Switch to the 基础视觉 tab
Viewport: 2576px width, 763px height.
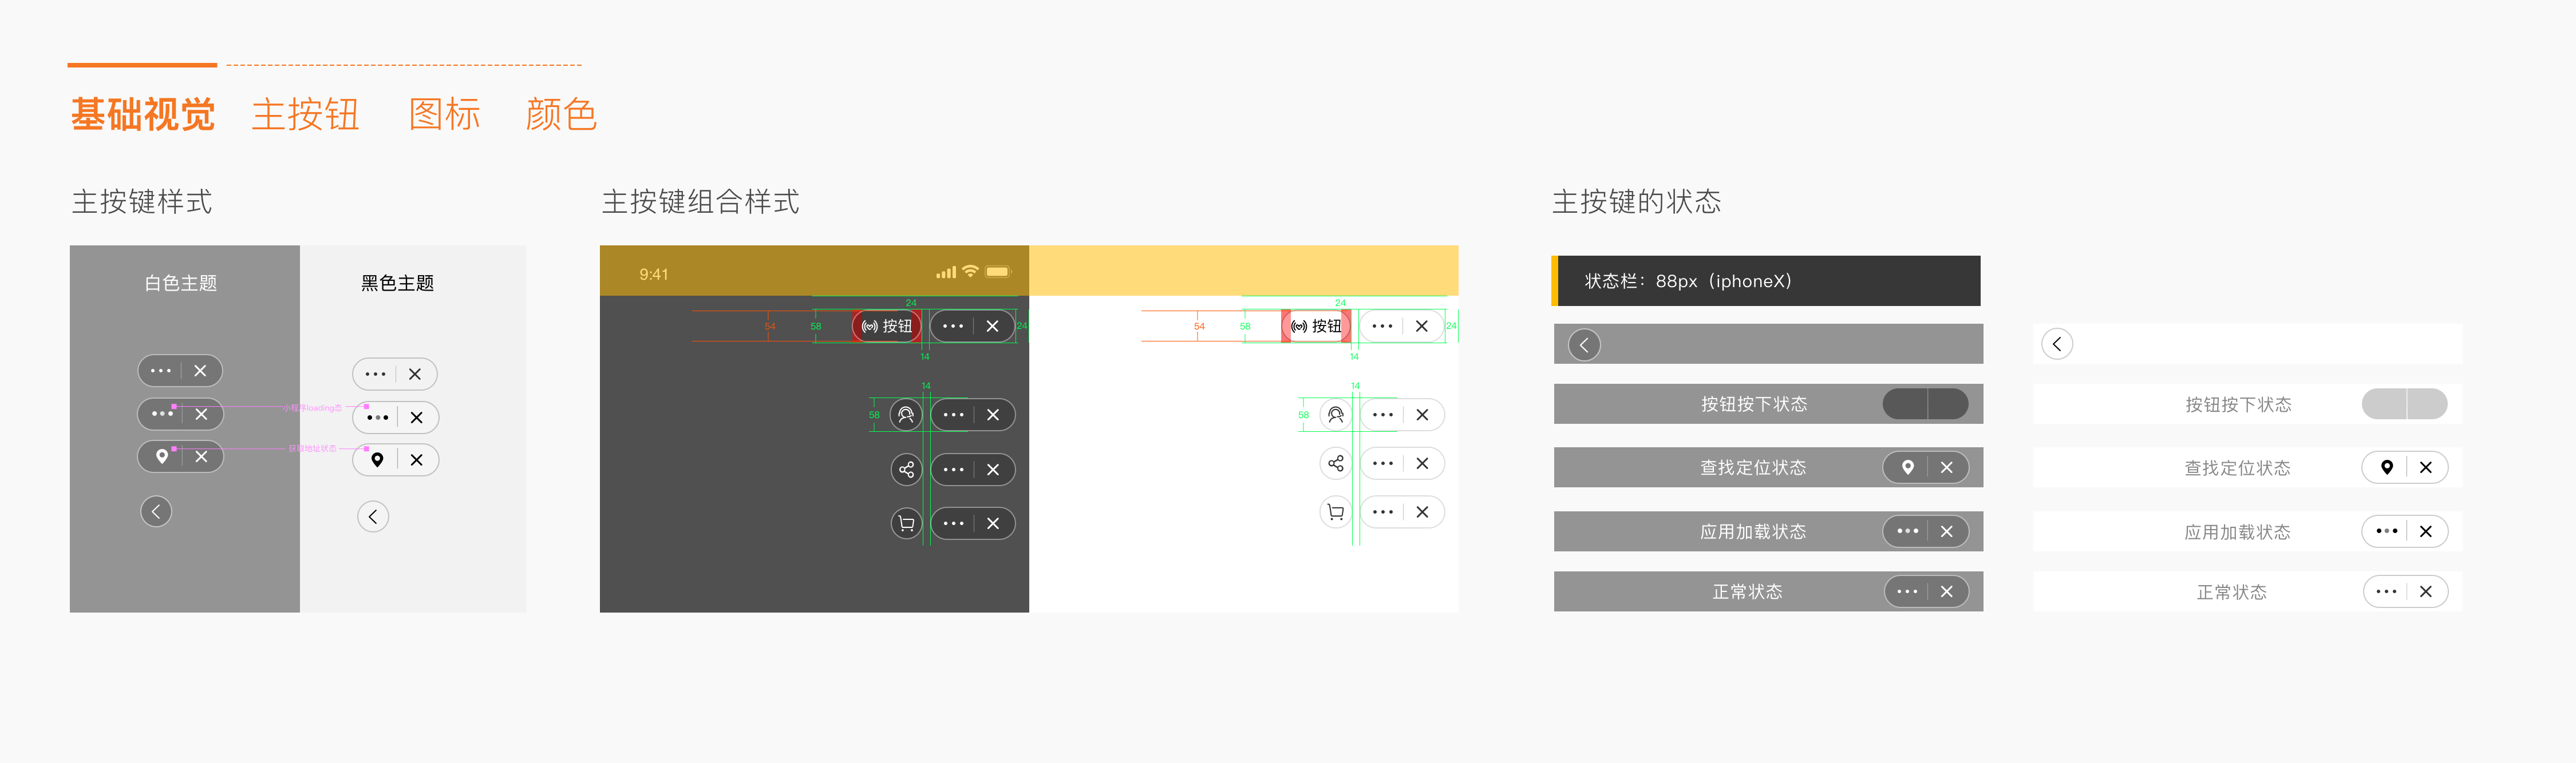143,115
